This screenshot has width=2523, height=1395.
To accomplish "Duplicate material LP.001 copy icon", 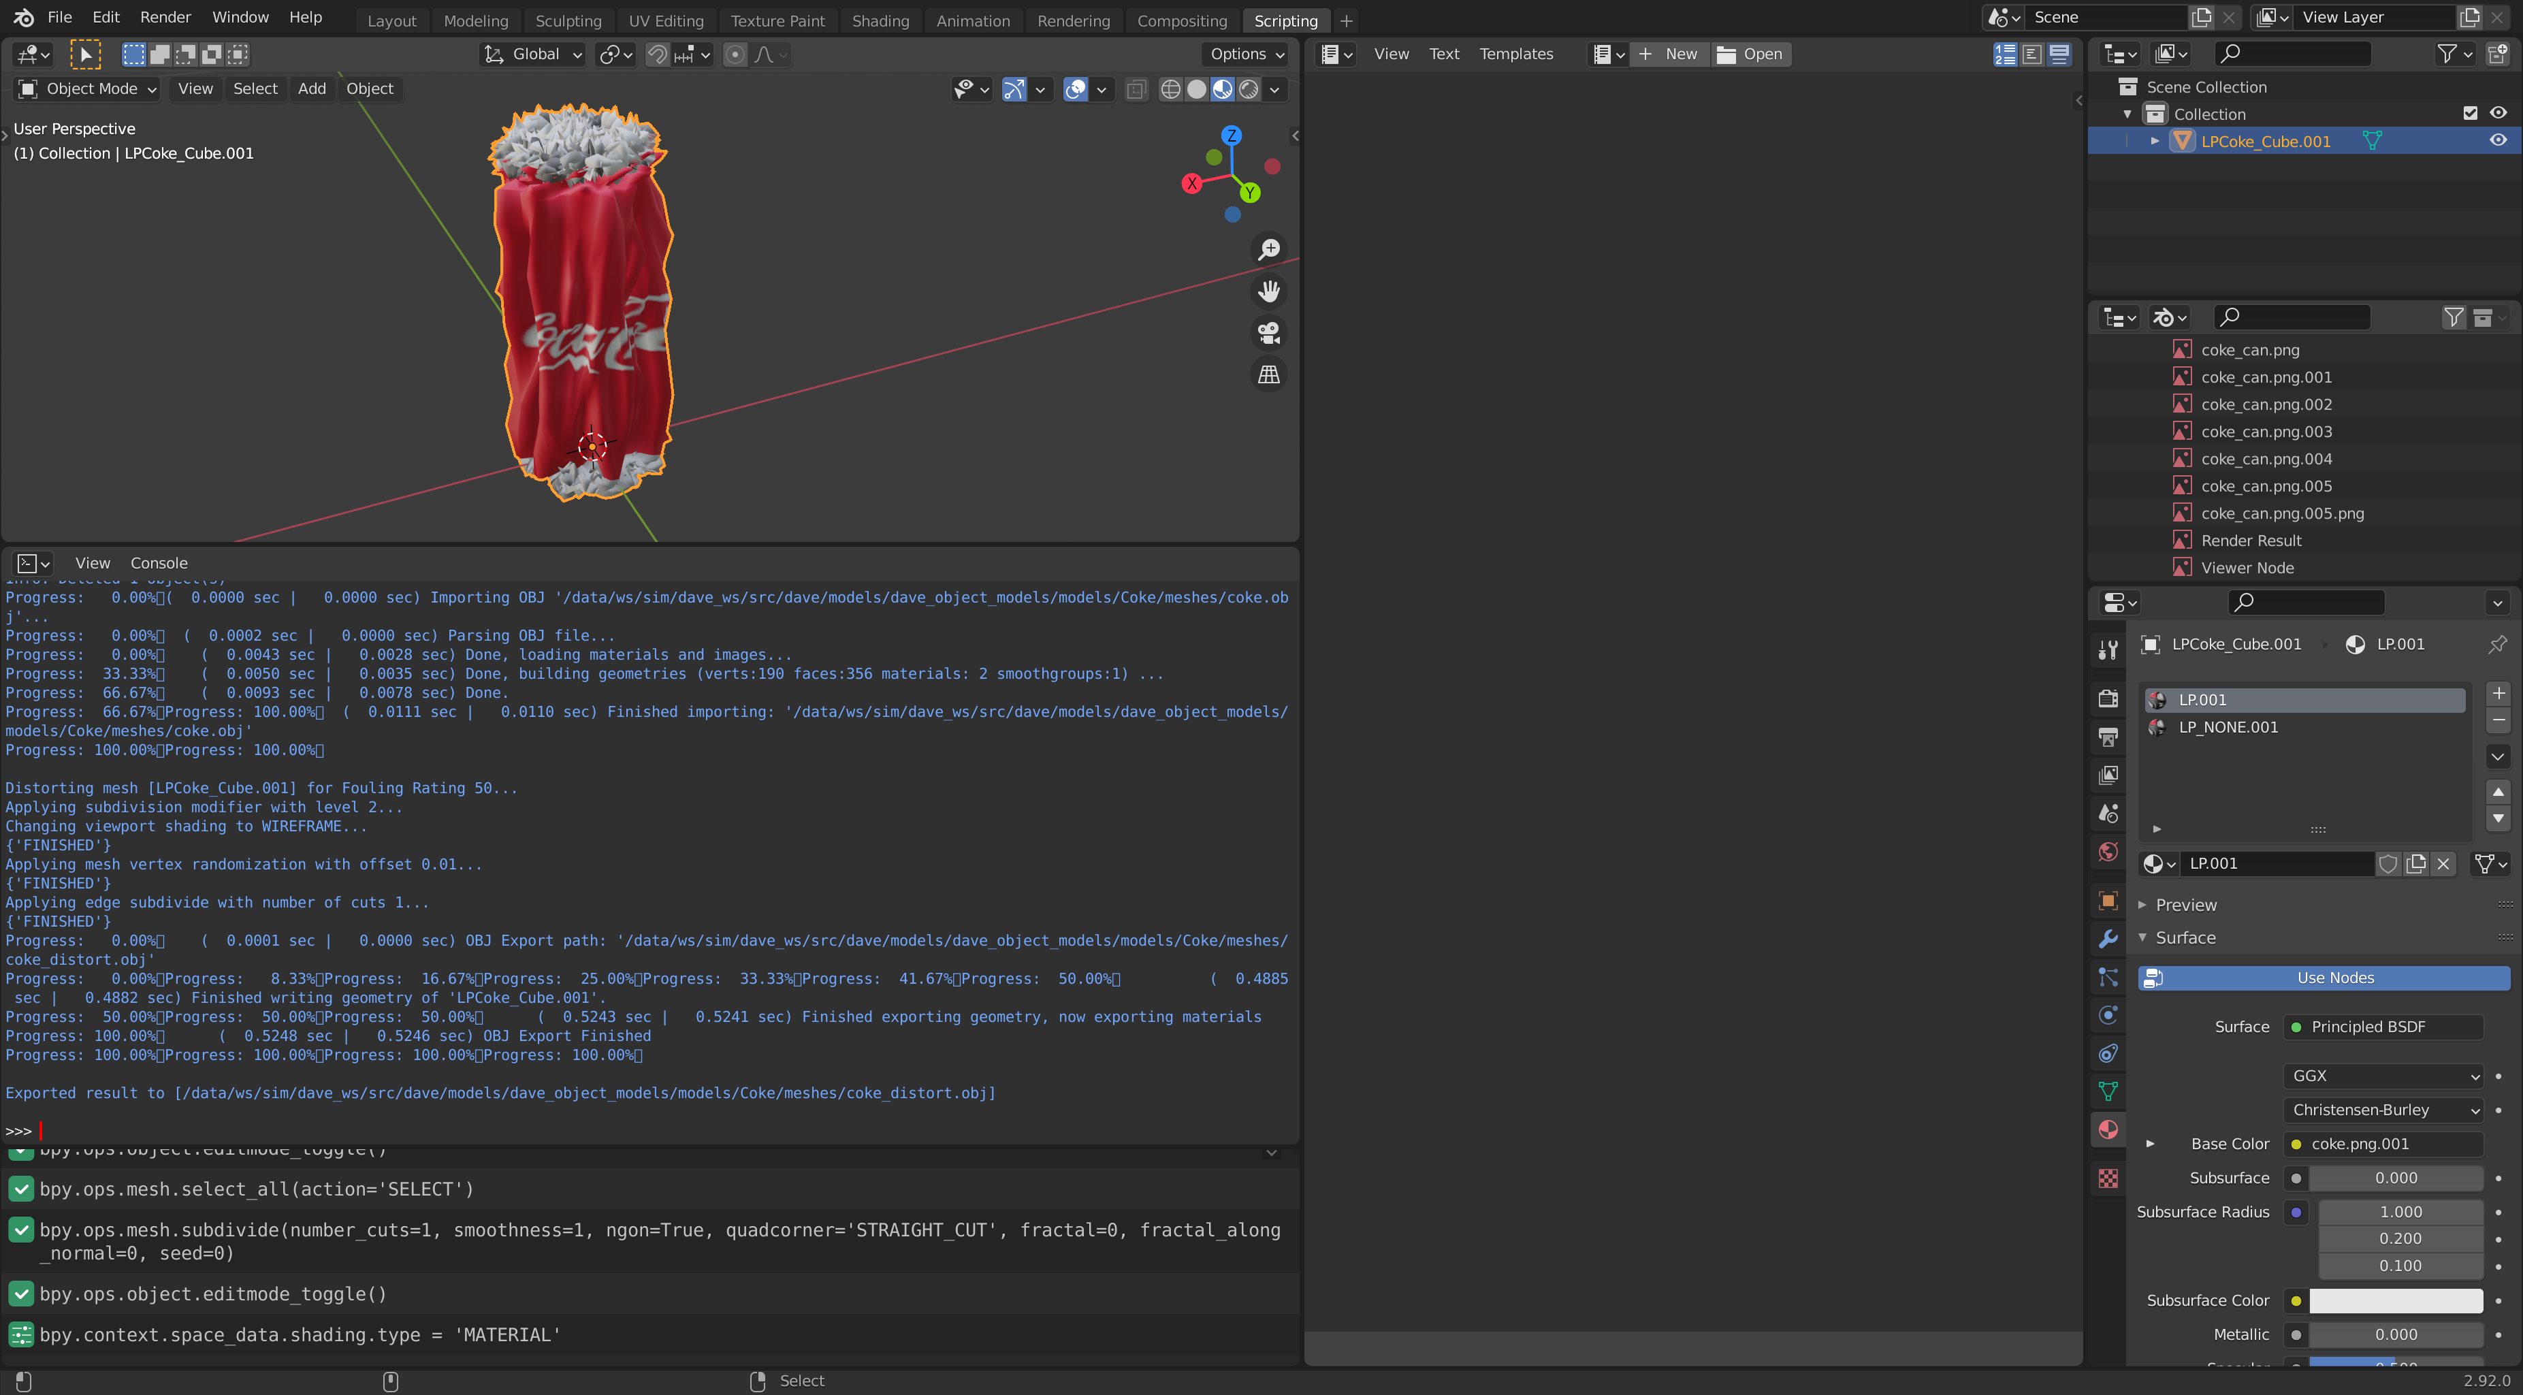I will tap(2416, 863).
